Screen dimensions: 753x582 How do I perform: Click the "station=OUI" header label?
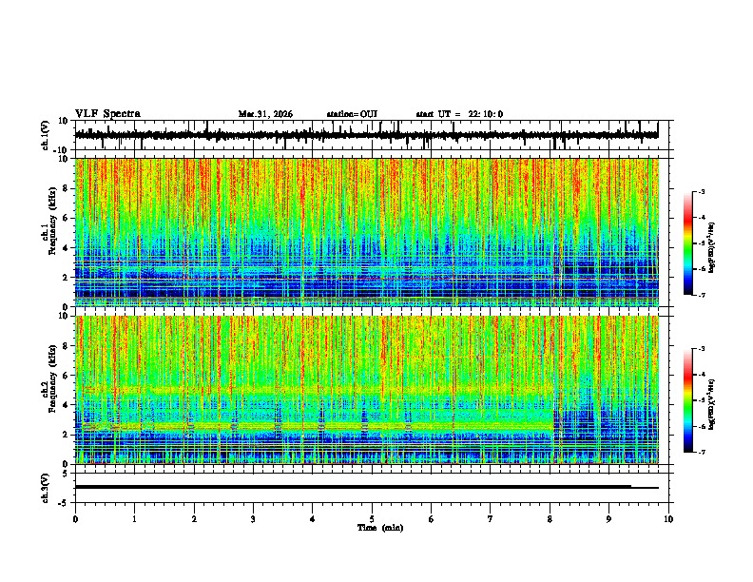(352, 114)
